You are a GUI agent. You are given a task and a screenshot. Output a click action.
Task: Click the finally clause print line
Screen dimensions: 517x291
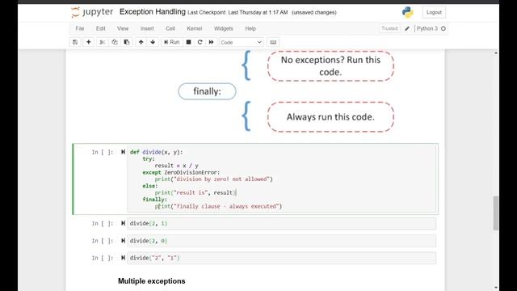tap(218, 206)
